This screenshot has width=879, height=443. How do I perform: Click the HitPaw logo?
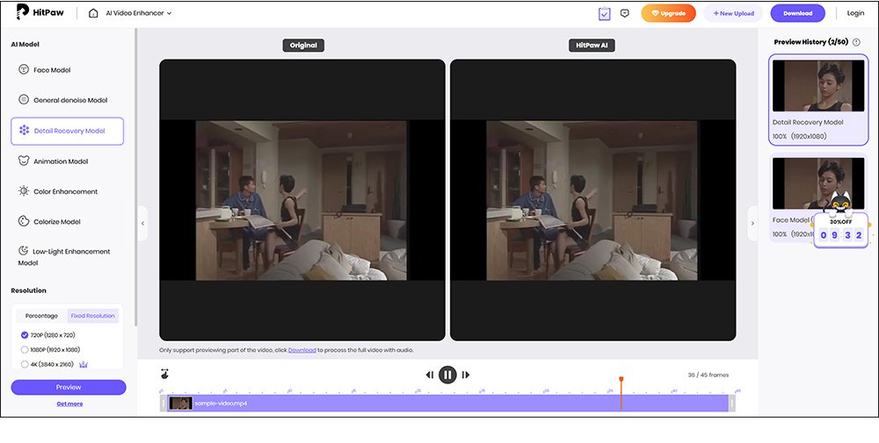pos(38,12)
